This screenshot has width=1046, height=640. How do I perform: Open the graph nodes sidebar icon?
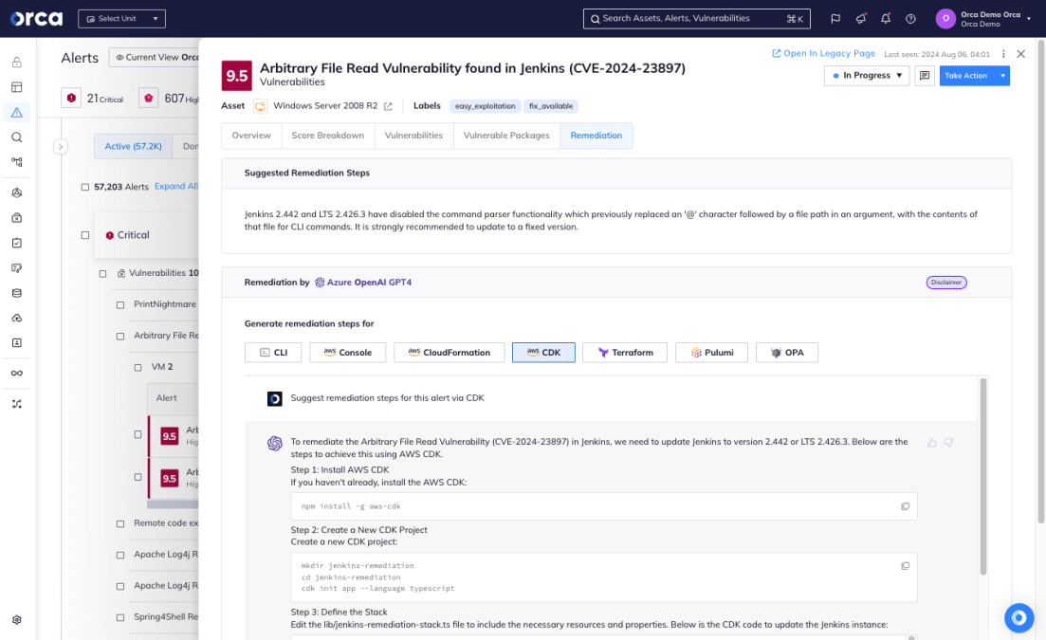(17, 162)
